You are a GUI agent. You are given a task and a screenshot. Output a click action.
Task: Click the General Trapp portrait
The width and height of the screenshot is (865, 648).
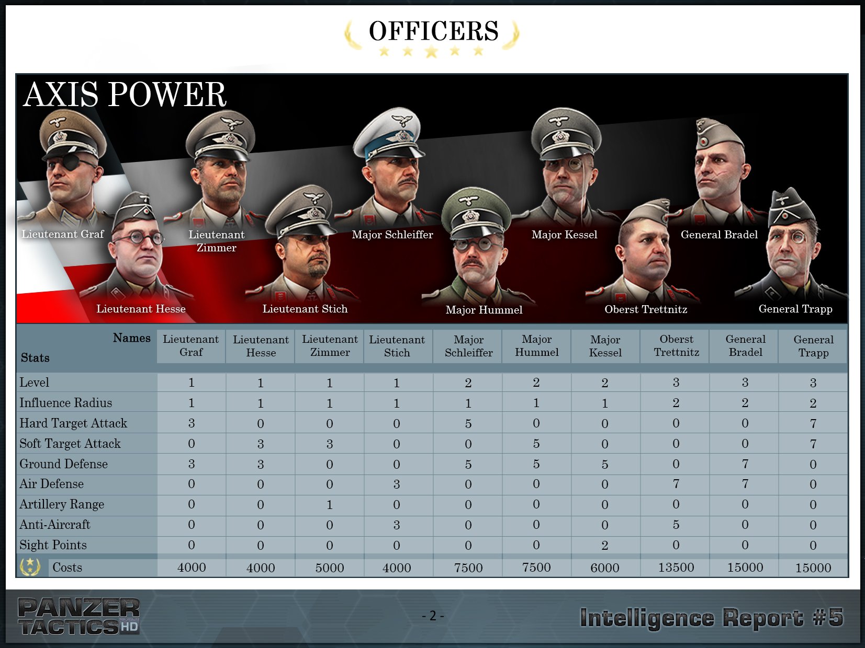click(791, 245)
